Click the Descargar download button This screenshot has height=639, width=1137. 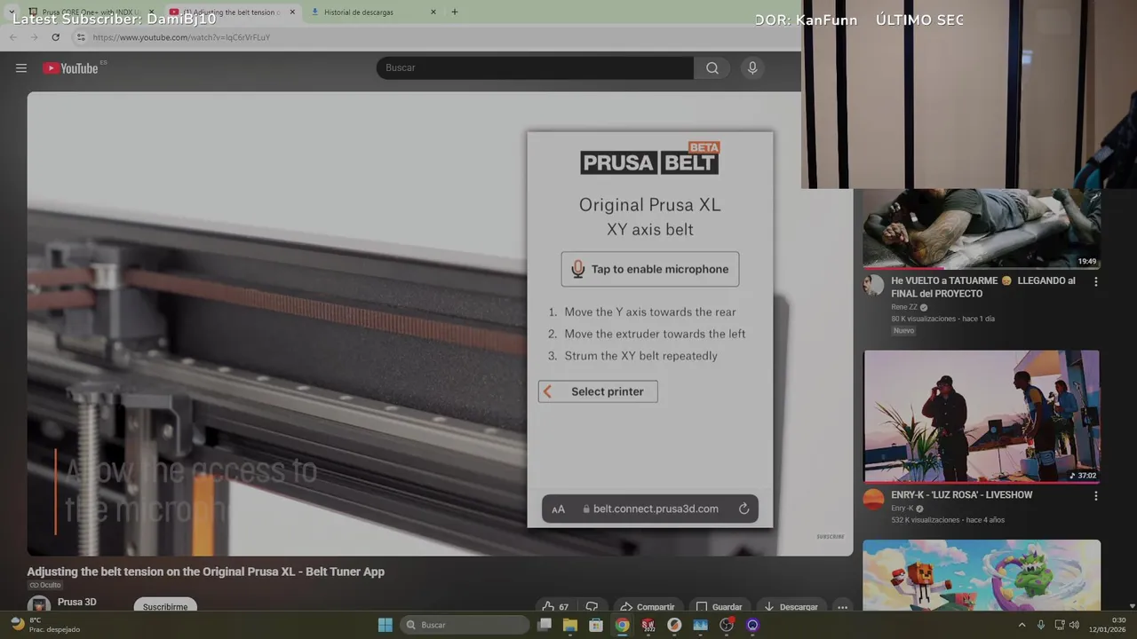click(791, 606)
